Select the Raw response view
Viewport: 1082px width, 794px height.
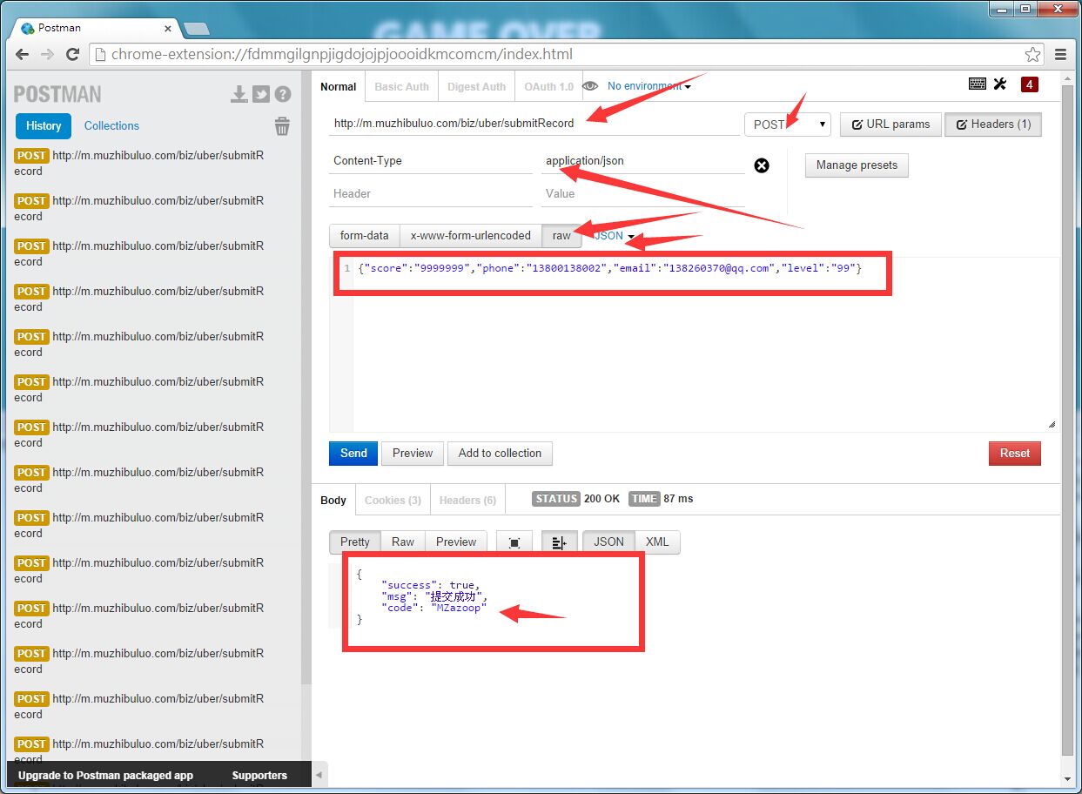coord(403,542)
